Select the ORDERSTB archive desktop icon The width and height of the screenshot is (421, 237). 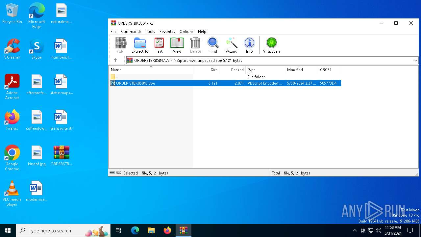tap(62, 156)
